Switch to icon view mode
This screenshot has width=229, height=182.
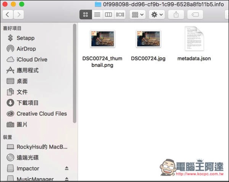86,14
